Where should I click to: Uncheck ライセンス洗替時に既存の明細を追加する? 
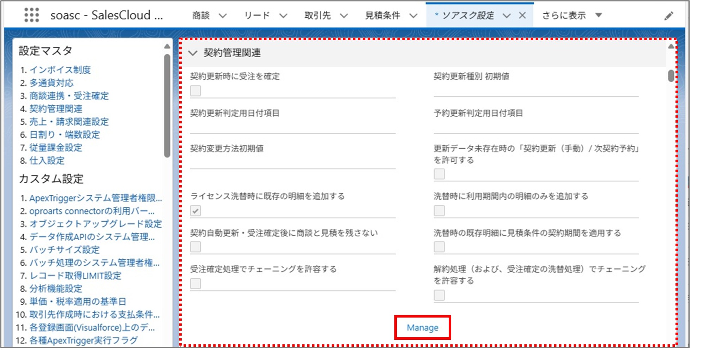[x=195, y=211]
